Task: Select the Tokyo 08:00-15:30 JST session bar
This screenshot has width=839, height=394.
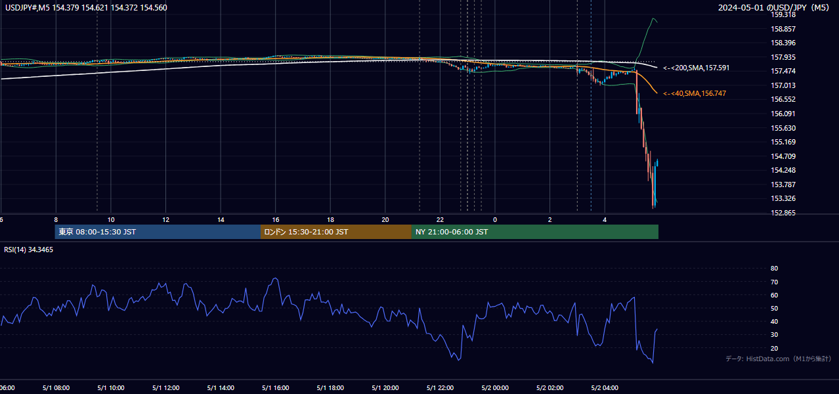Action: coord(158,232)
